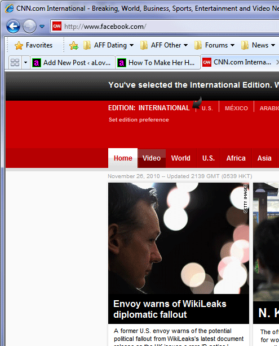Image resolution: width=279 pixels, height=346 pixels.
Task: Click Set edition preference link
Action: point(139,120)
